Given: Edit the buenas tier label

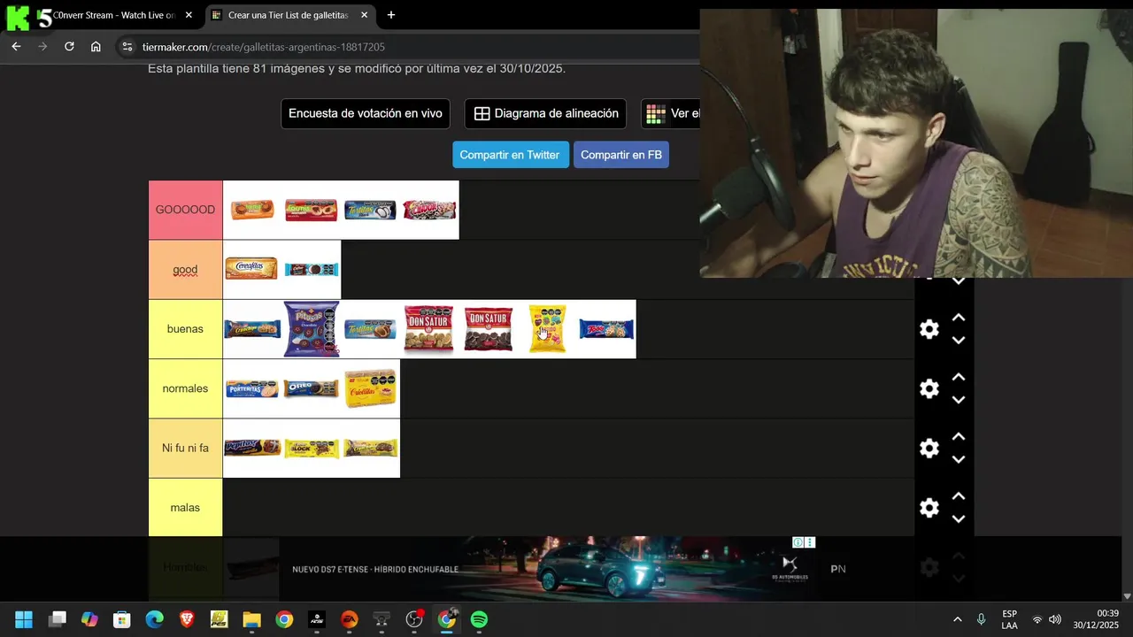Looking at the screenshot, I should click(x=185, y=329).
